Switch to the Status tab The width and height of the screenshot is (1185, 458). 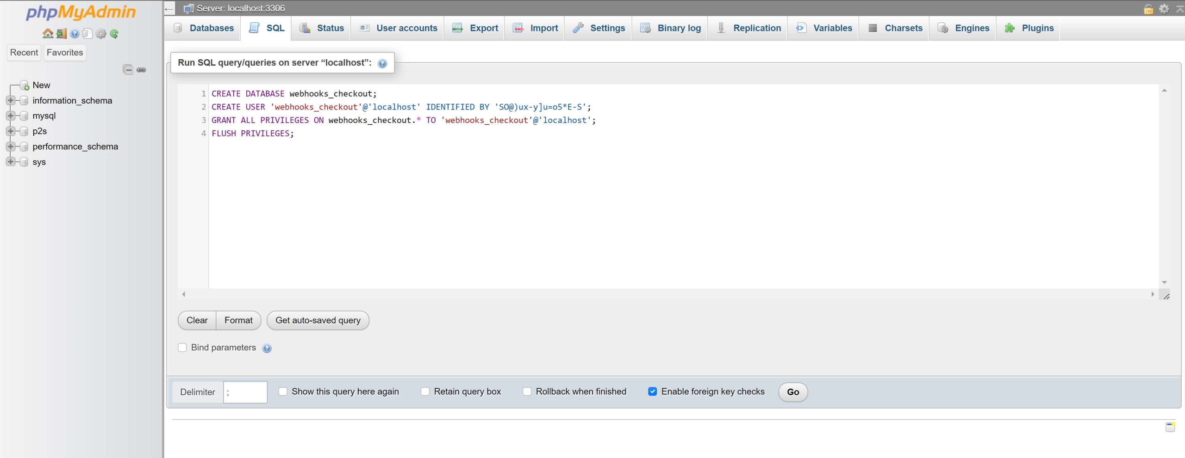(321, 28)
